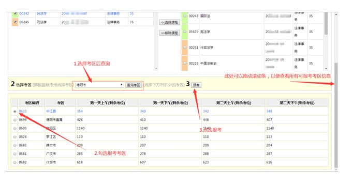
Task: Click the down arrow of the left course list scrollbar
Action: [156, 69]
